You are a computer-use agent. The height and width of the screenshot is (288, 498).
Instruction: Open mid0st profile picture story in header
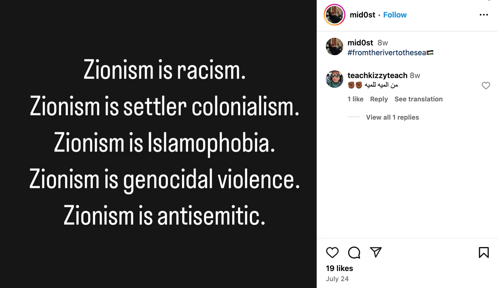pos(334,15)
